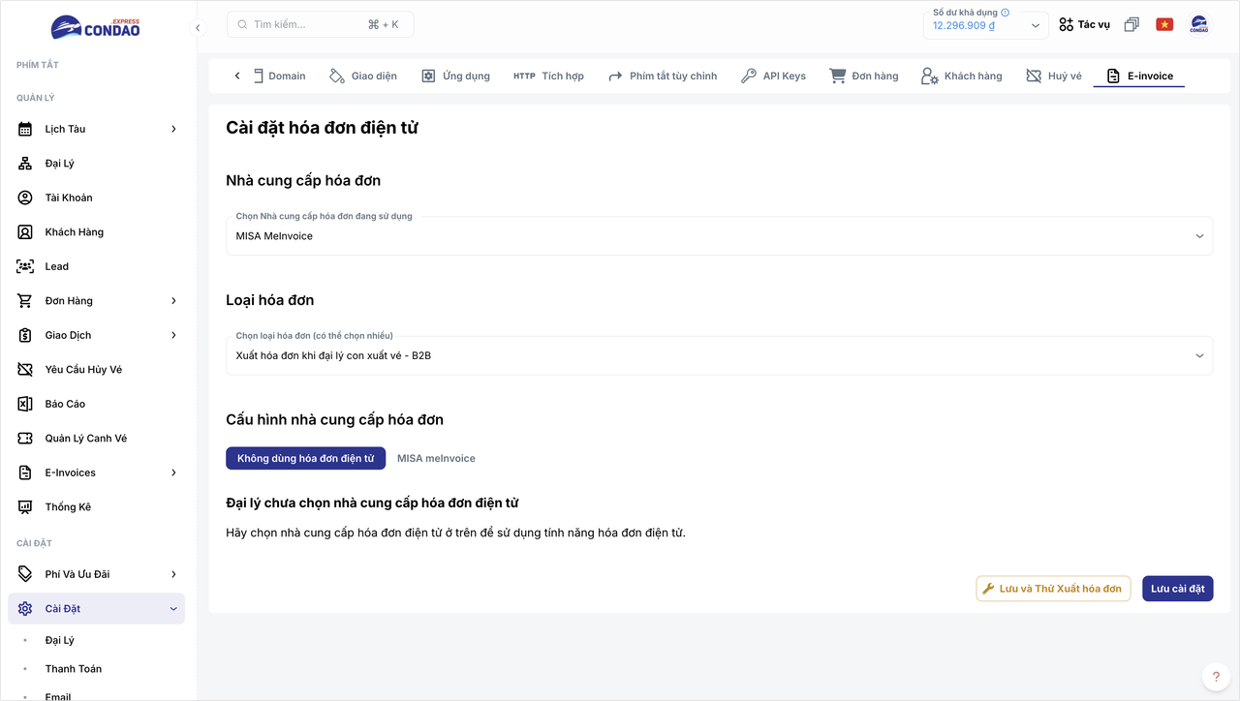Viewport: 1240px width, 701px height.
Task: Expand the E-Invoices sidebar menu
Action: pyautogui.click(x=173, y=472)
